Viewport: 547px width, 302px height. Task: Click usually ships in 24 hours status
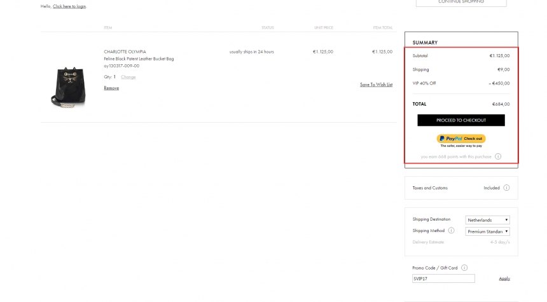click(x=251, y=51)
